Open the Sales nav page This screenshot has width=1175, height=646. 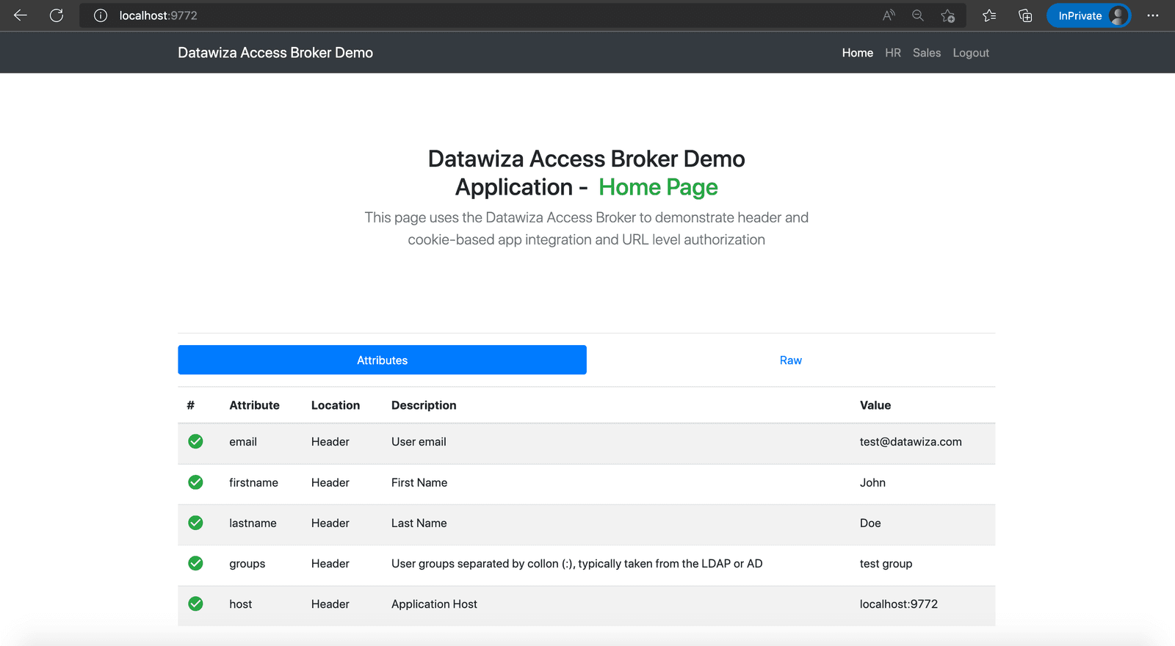927,53
